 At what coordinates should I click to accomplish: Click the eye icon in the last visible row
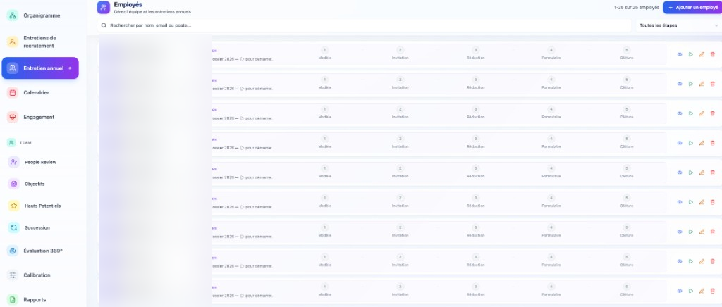coord(680,291)
